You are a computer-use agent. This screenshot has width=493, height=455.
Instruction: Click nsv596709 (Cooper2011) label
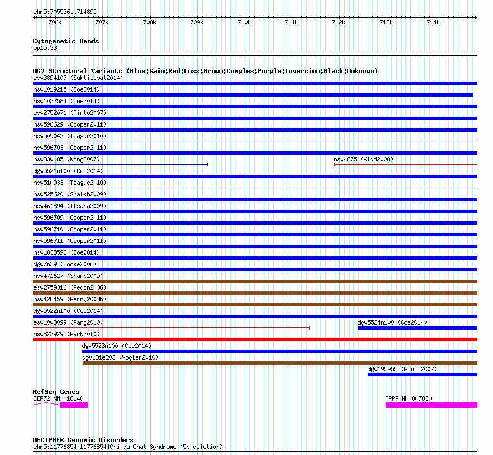click(x=70, y=218)
